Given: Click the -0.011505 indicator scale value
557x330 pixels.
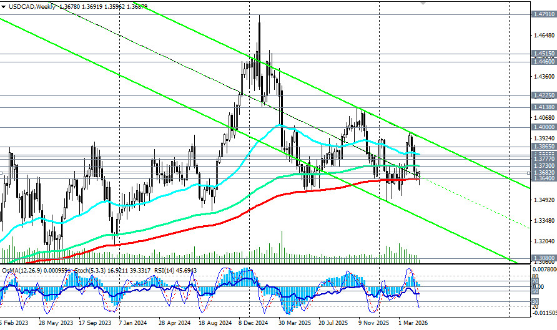Looking at the screenshot, I should click(x=545, y=313).
